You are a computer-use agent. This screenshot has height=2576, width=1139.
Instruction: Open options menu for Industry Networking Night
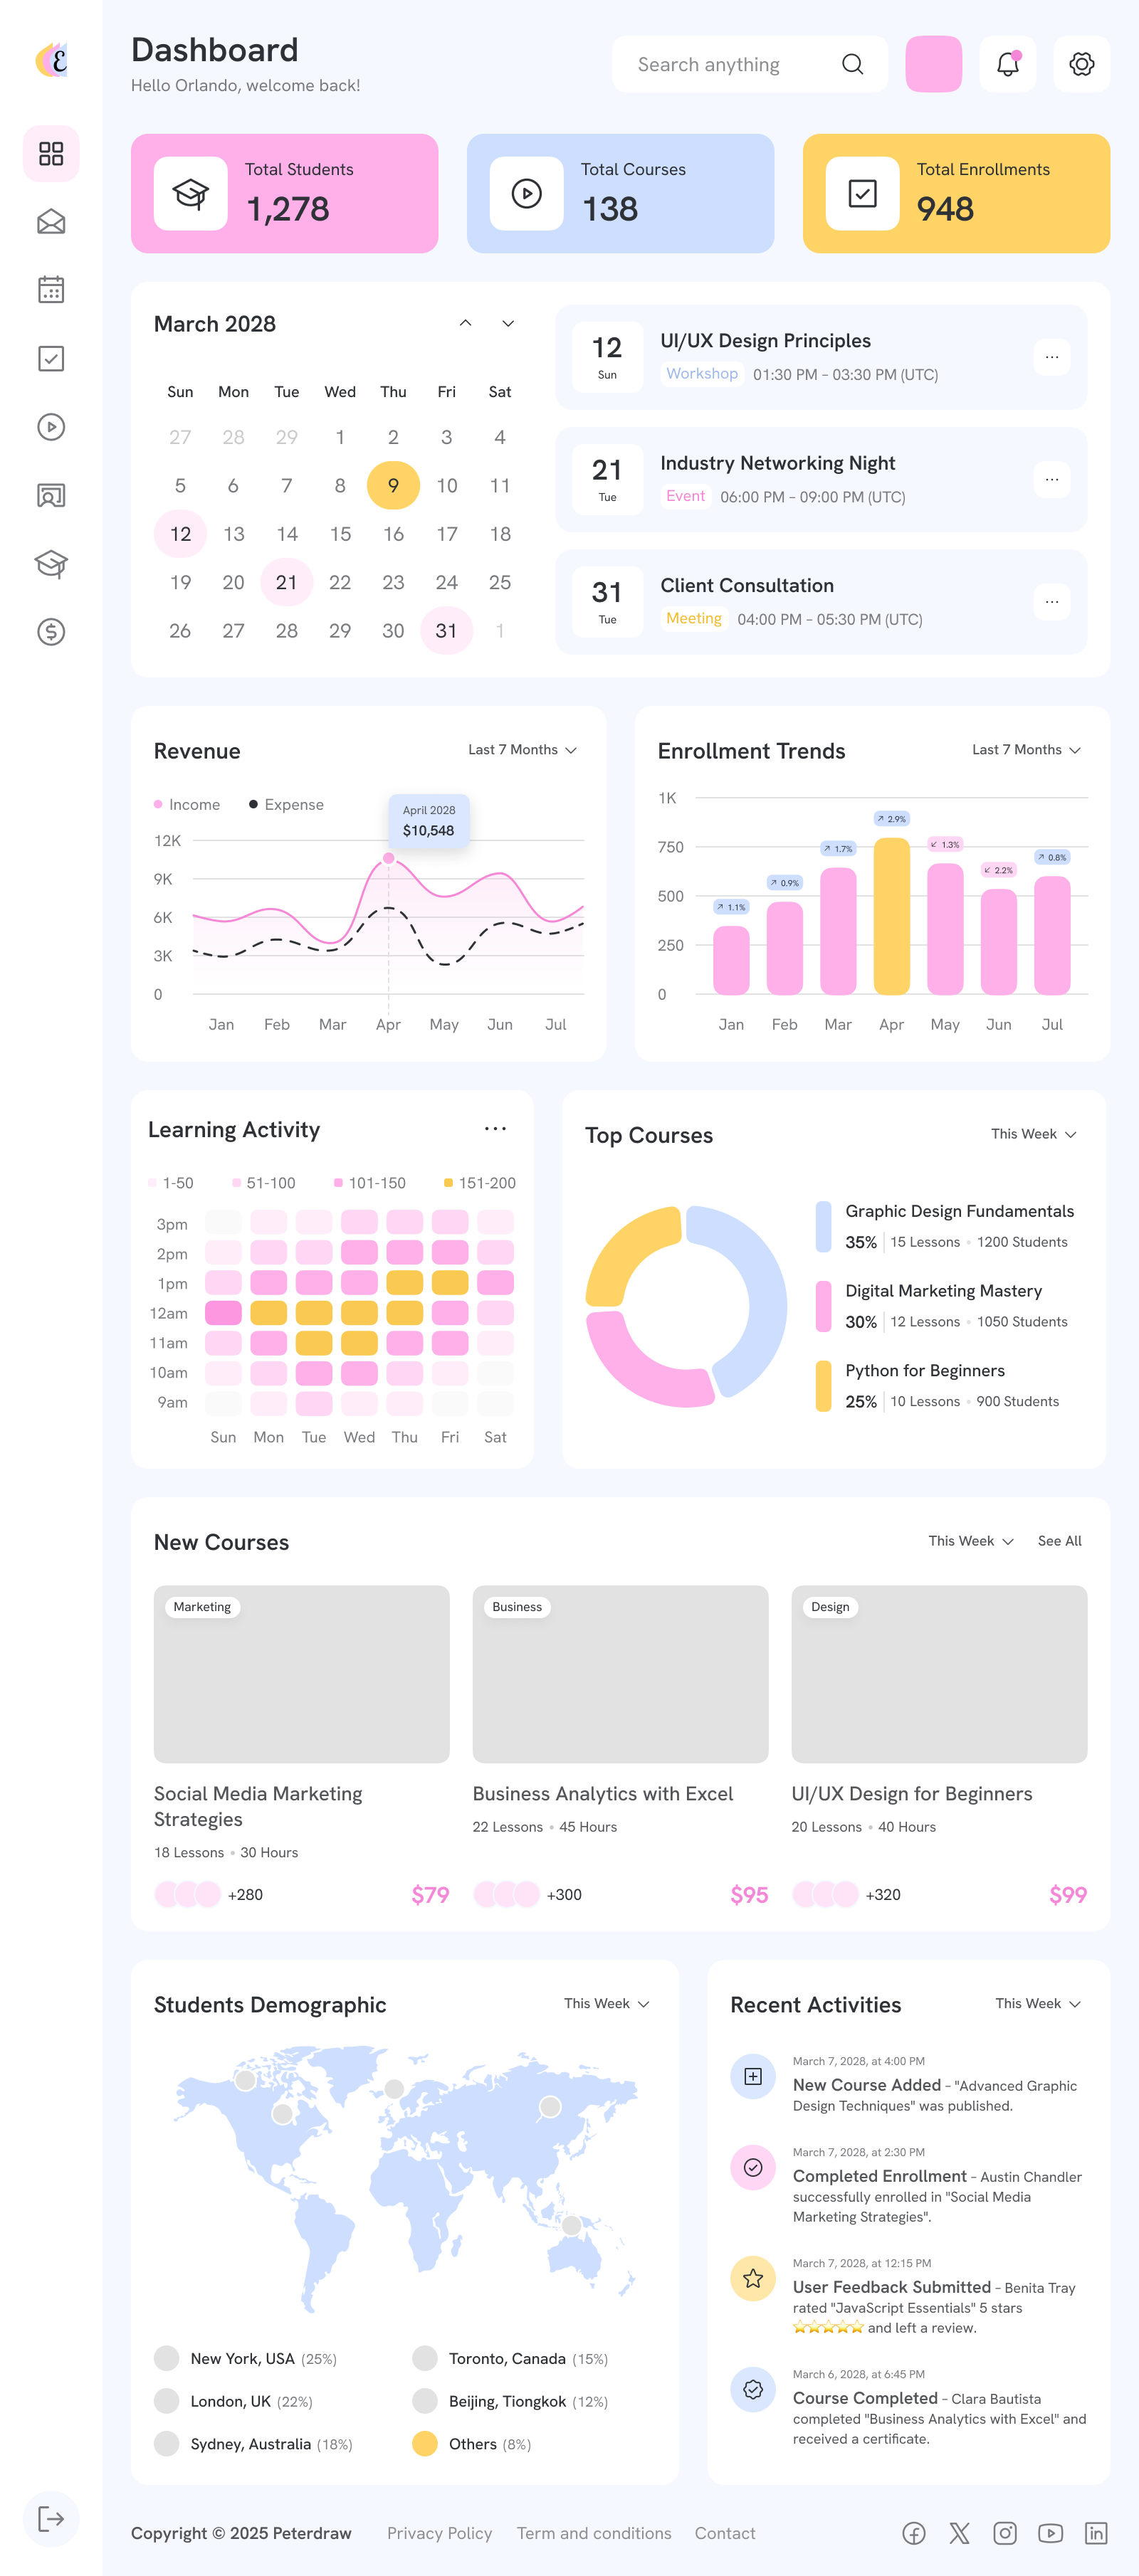pos(1051,480)
